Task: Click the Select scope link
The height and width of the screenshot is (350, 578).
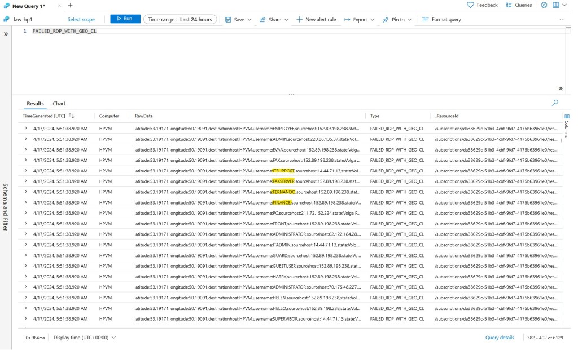Action: click(x=81, y=20)
